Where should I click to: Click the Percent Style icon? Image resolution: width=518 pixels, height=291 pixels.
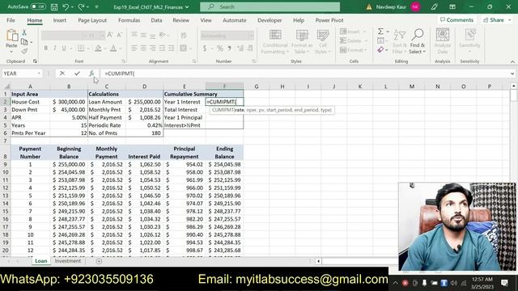220,48
